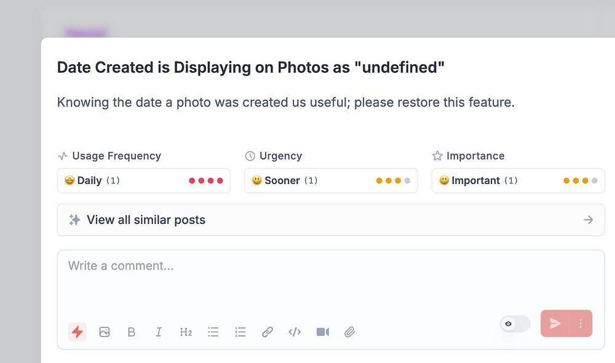Attach a file to comment
615x363 pixels.
click(x=349, y=332)
